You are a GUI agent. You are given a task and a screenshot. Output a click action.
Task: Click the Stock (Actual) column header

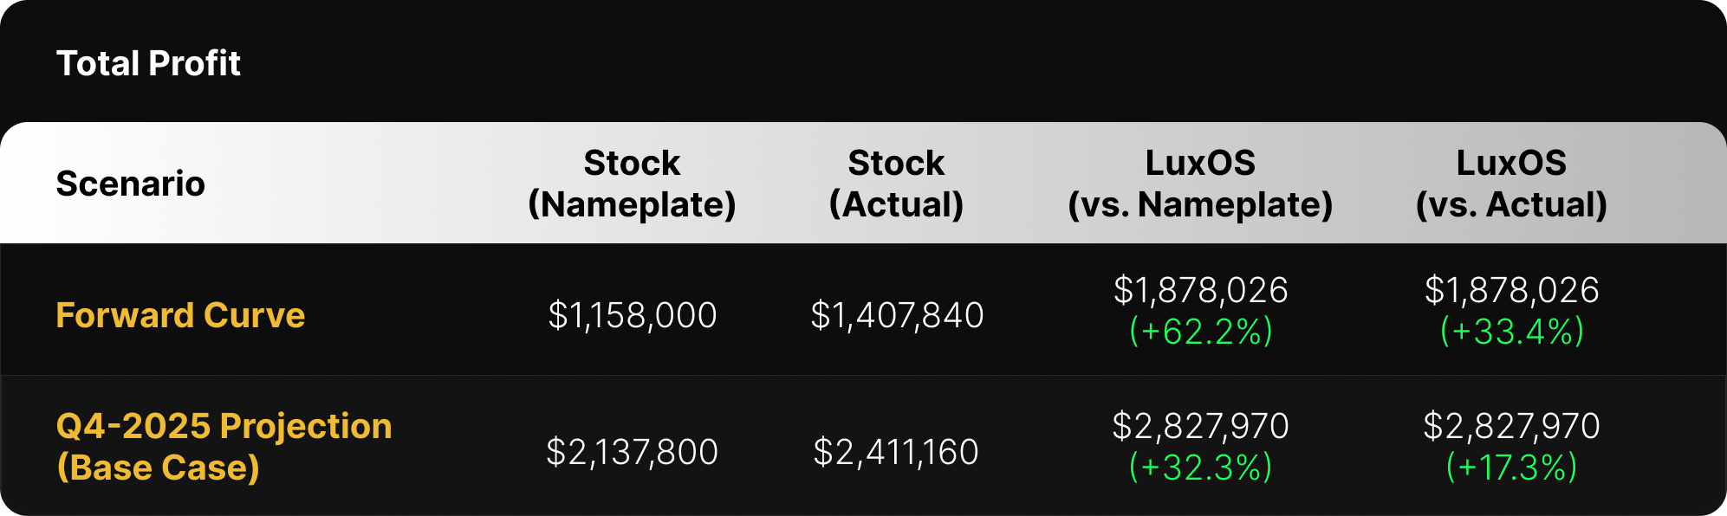coord(896,184)
